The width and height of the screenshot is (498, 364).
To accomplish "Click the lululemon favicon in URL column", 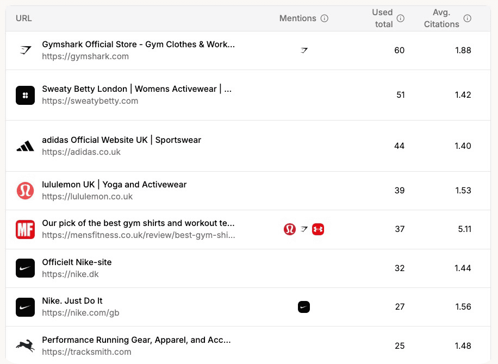I will pos(26,191).
